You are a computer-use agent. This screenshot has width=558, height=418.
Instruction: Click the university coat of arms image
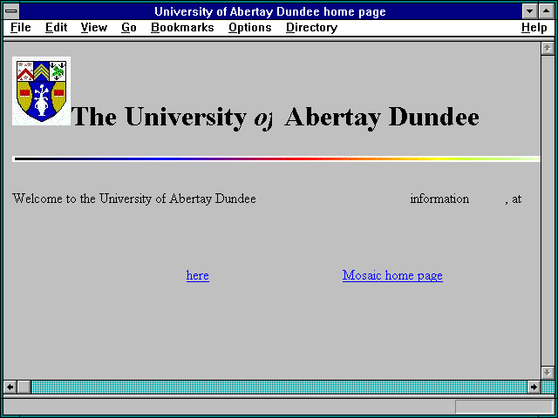click(x=41, y=91)
